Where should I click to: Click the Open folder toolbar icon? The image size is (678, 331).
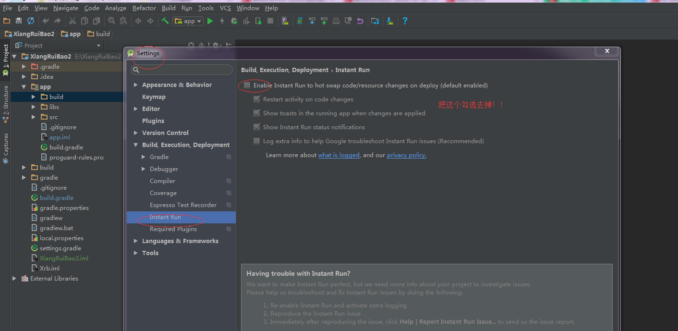[x=6, y=21]
